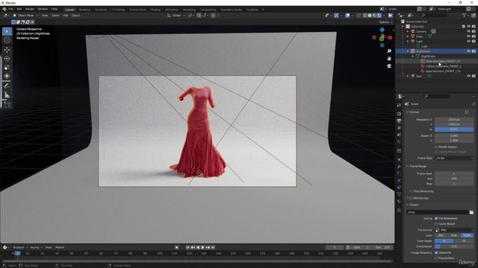This screenshot has width=478, height=268.
Task: Select the RGBA color mode button
Action: click(x=467, y=235)
